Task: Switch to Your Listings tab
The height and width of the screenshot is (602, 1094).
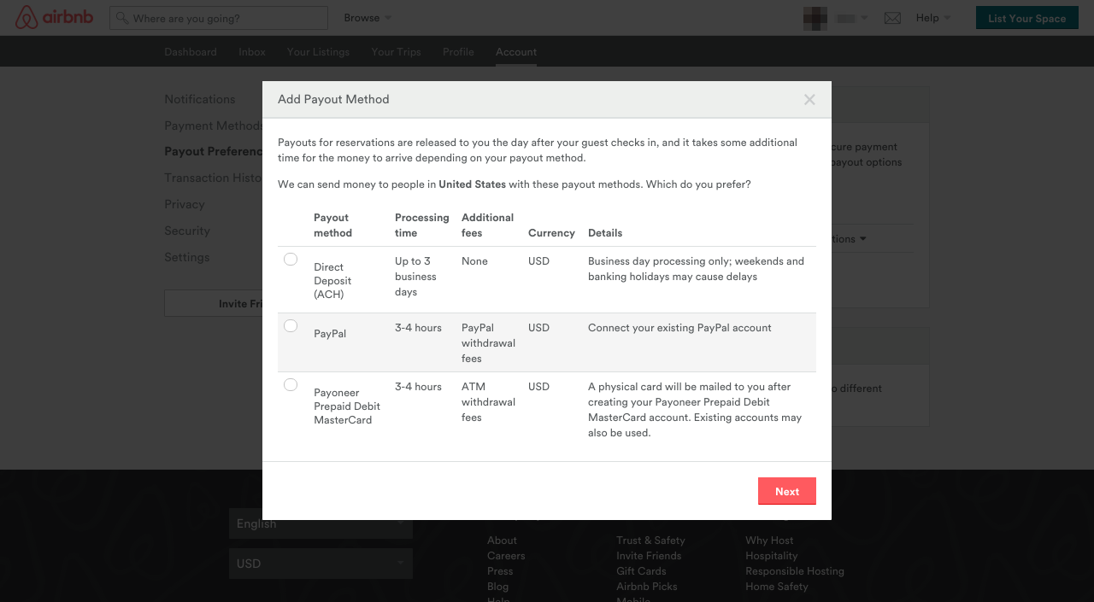Action: 318,52
